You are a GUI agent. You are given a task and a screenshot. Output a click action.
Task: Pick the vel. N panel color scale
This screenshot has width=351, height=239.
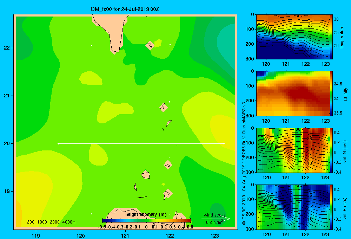tap(331, 150)
